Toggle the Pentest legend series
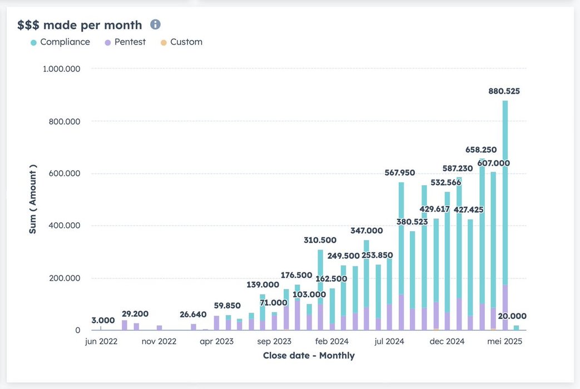The image size is (580, 389). click(125, 42)
